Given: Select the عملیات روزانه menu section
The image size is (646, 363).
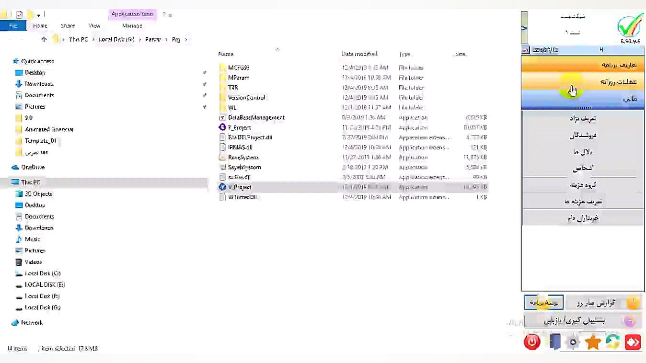Looking at the screenshot, I should (583, 82).
